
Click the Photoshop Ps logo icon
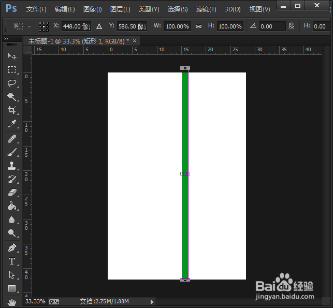[11, 9]
